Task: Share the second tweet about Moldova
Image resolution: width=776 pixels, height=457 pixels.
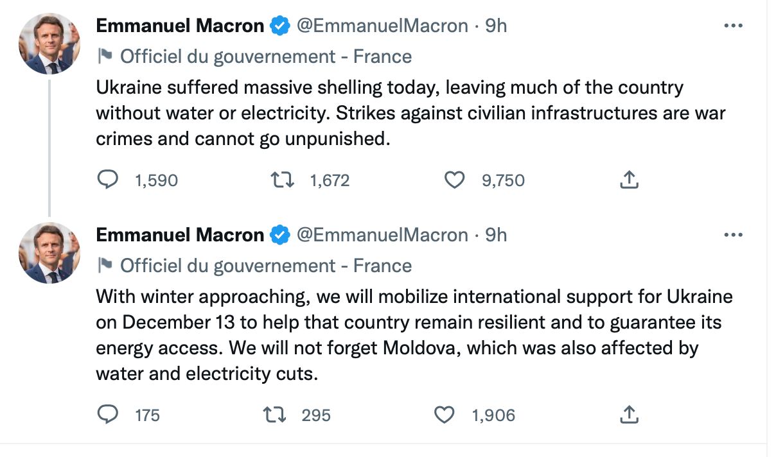Action: pyautogui.click(x=629, y=415)
